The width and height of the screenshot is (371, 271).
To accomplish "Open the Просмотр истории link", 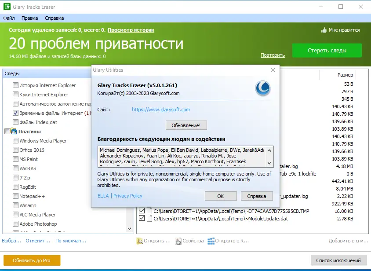I will tap(131, 30).
